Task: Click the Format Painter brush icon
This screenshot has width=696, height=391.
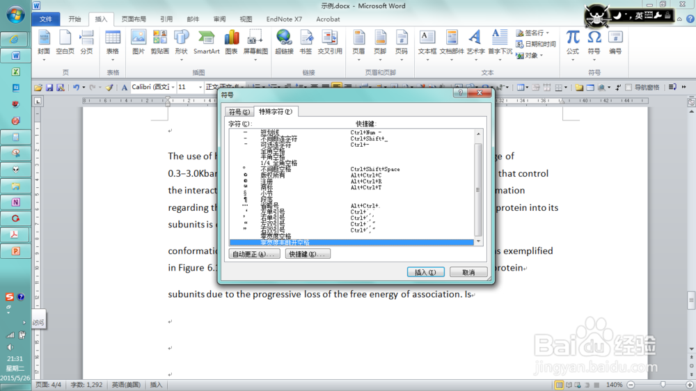Action: coord(109,88)
